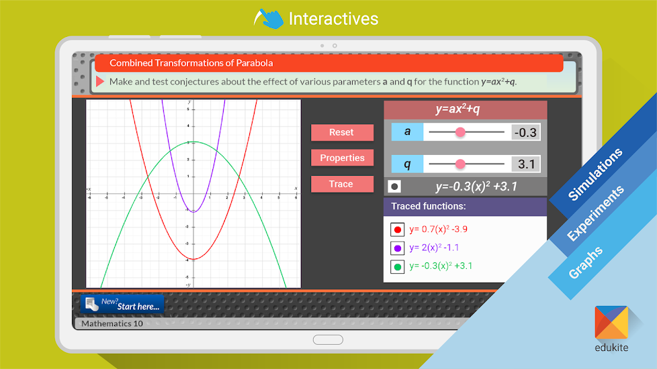The width and height of the screenshot is (657, 369).
Task: Click the slider handle for parameter q
Action: (x=460, y=164)
